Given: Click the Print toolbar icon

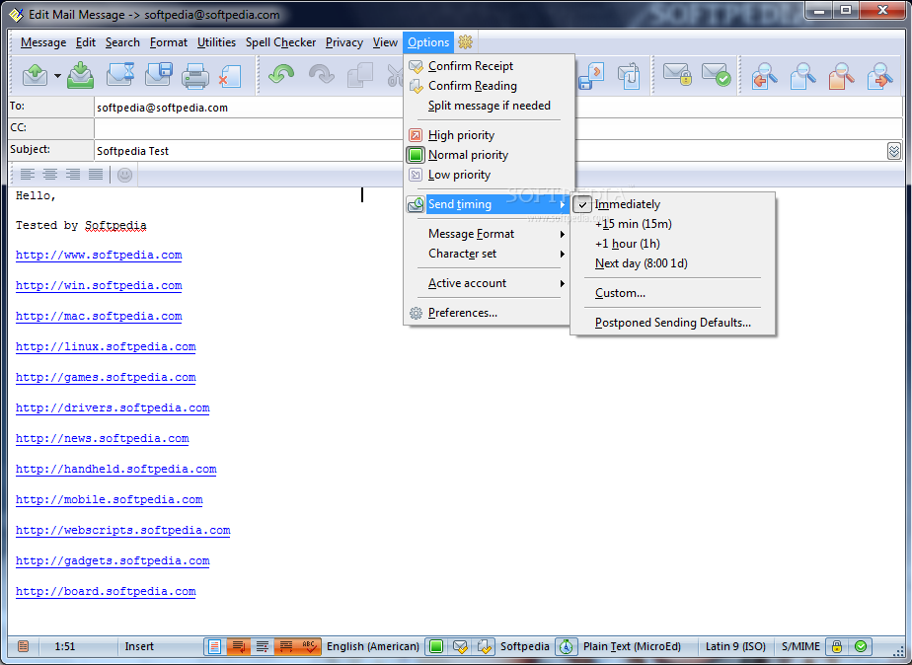Looking at the screenshot, I should click(194, 76).
